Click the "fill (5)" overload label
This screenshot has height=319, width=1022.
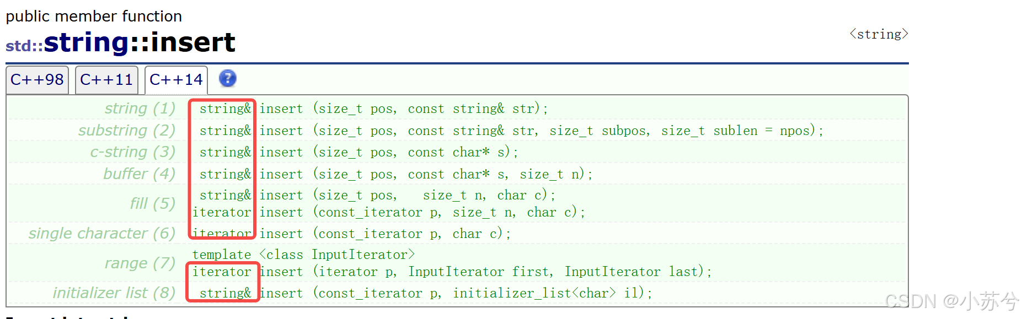tap(152, 203)
